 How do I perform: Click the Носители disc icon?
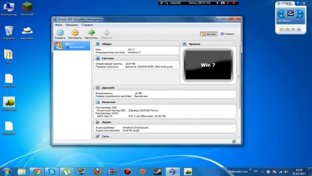[x=97, y=102]
